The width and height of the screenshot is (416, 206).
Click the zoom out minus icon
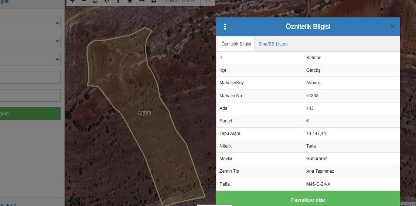click(x=84, y=1)
